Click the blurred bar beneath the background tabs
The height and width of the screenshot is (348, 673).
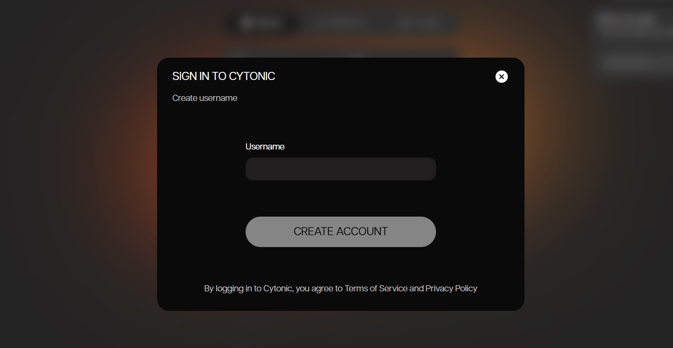342,52
